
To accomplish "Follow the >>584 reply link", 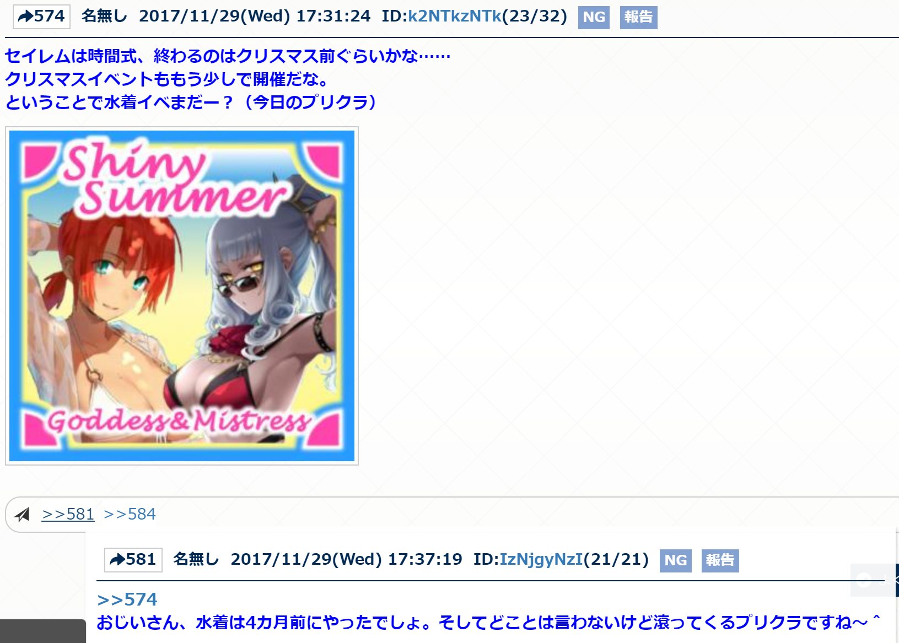I will tap(130, 514).
